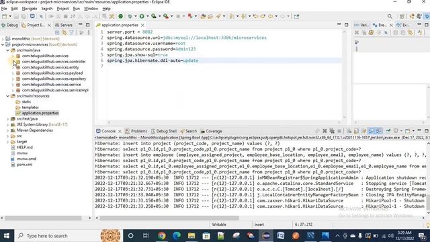Viewport: 430px width, 242px height.
Task: Close the Project Explorer view tab
Action: click(x=49, y=25)
